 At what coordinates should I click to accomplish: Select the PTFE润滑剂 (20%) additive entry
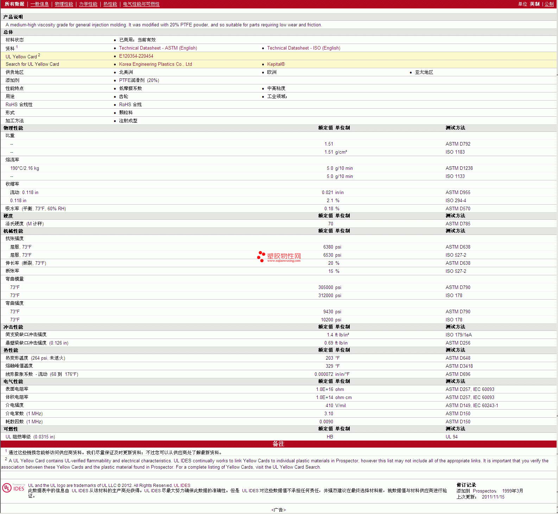pyautogui.click(x=139, y=81)
